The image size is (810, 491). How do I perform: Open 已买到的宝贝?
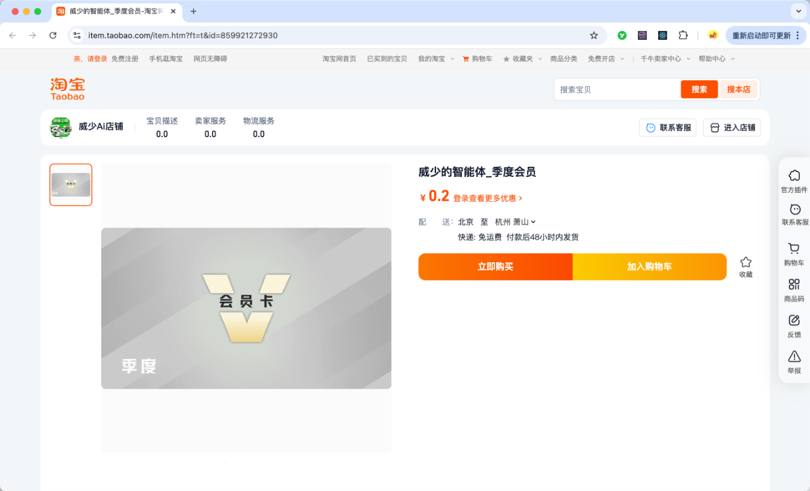tap(387, 59)
